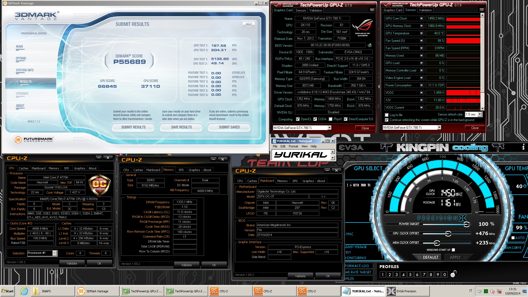Open GPU selector dropdown in GPU-Z Sensors window
Screen dimensions: 528x297
439,127
